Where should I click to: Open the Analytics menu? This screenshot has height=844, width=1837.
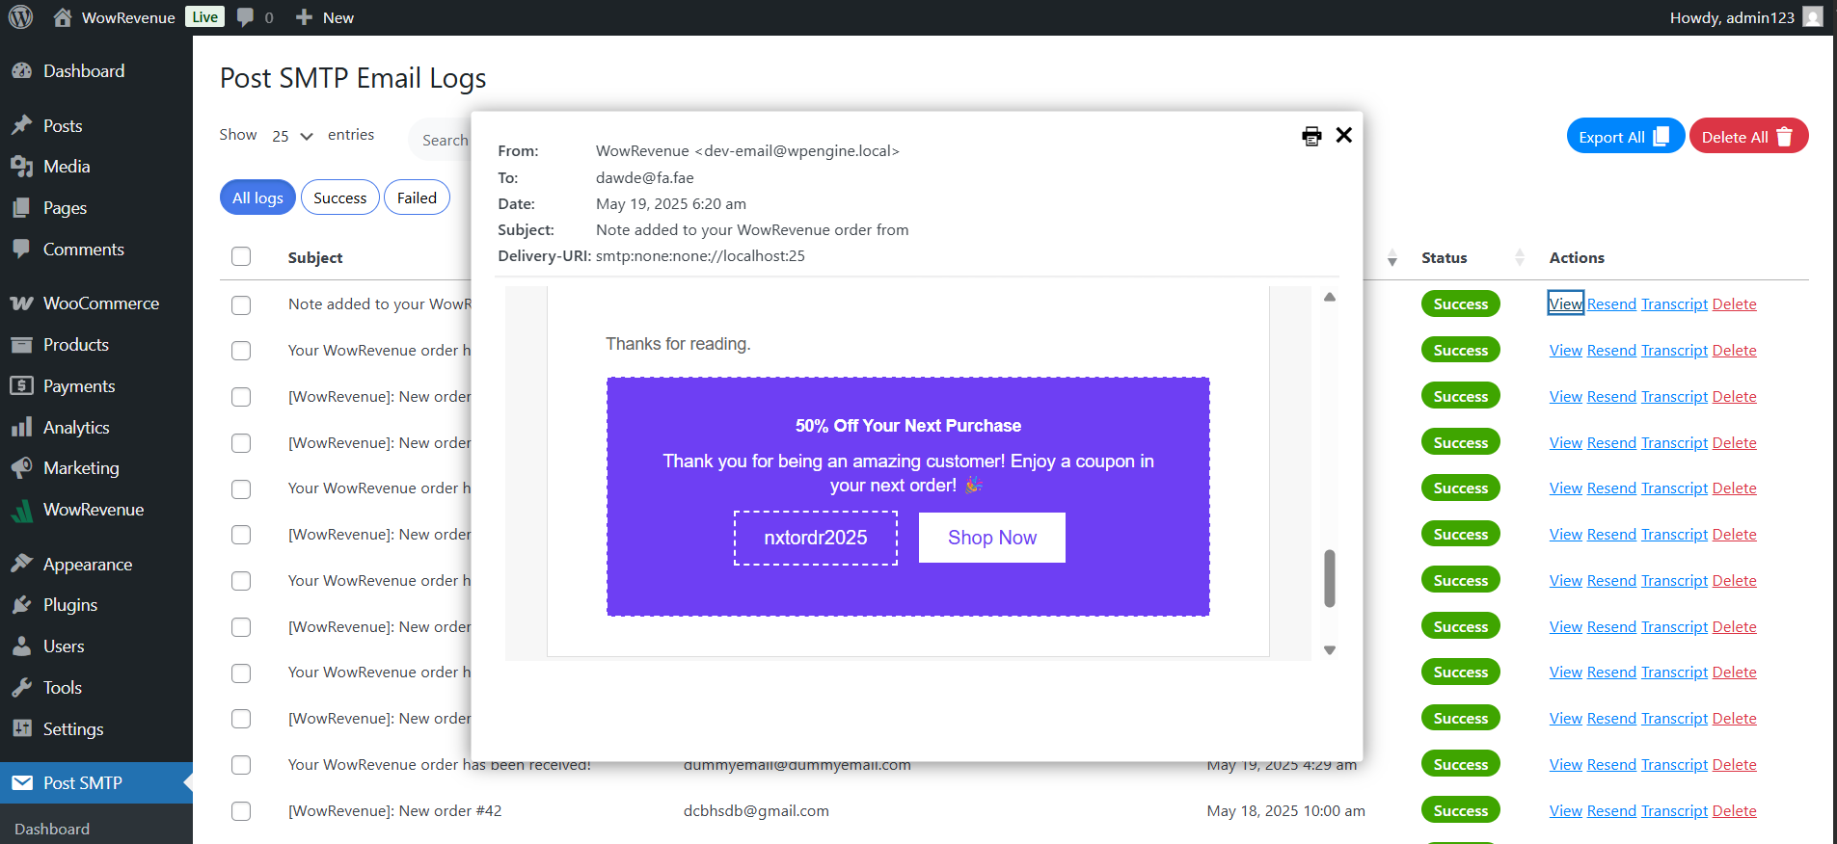click(x=96, y=428)
